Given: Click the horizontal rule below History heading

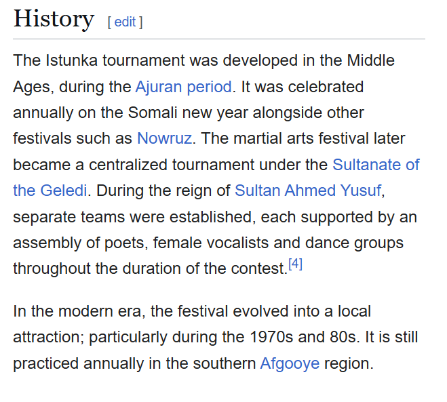Looking at the screenshot, I should [x=219, y=39].
